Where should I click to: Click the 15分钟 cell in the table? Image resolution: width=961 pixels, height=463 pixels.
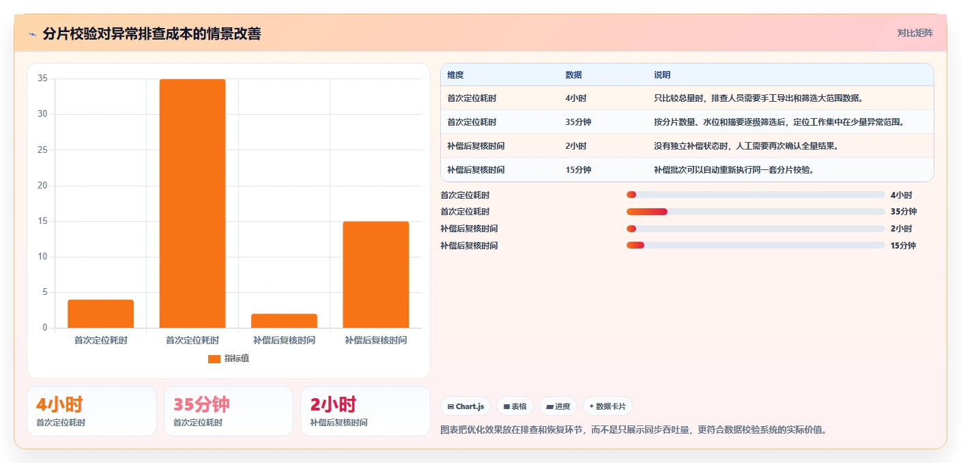point(578,170)
